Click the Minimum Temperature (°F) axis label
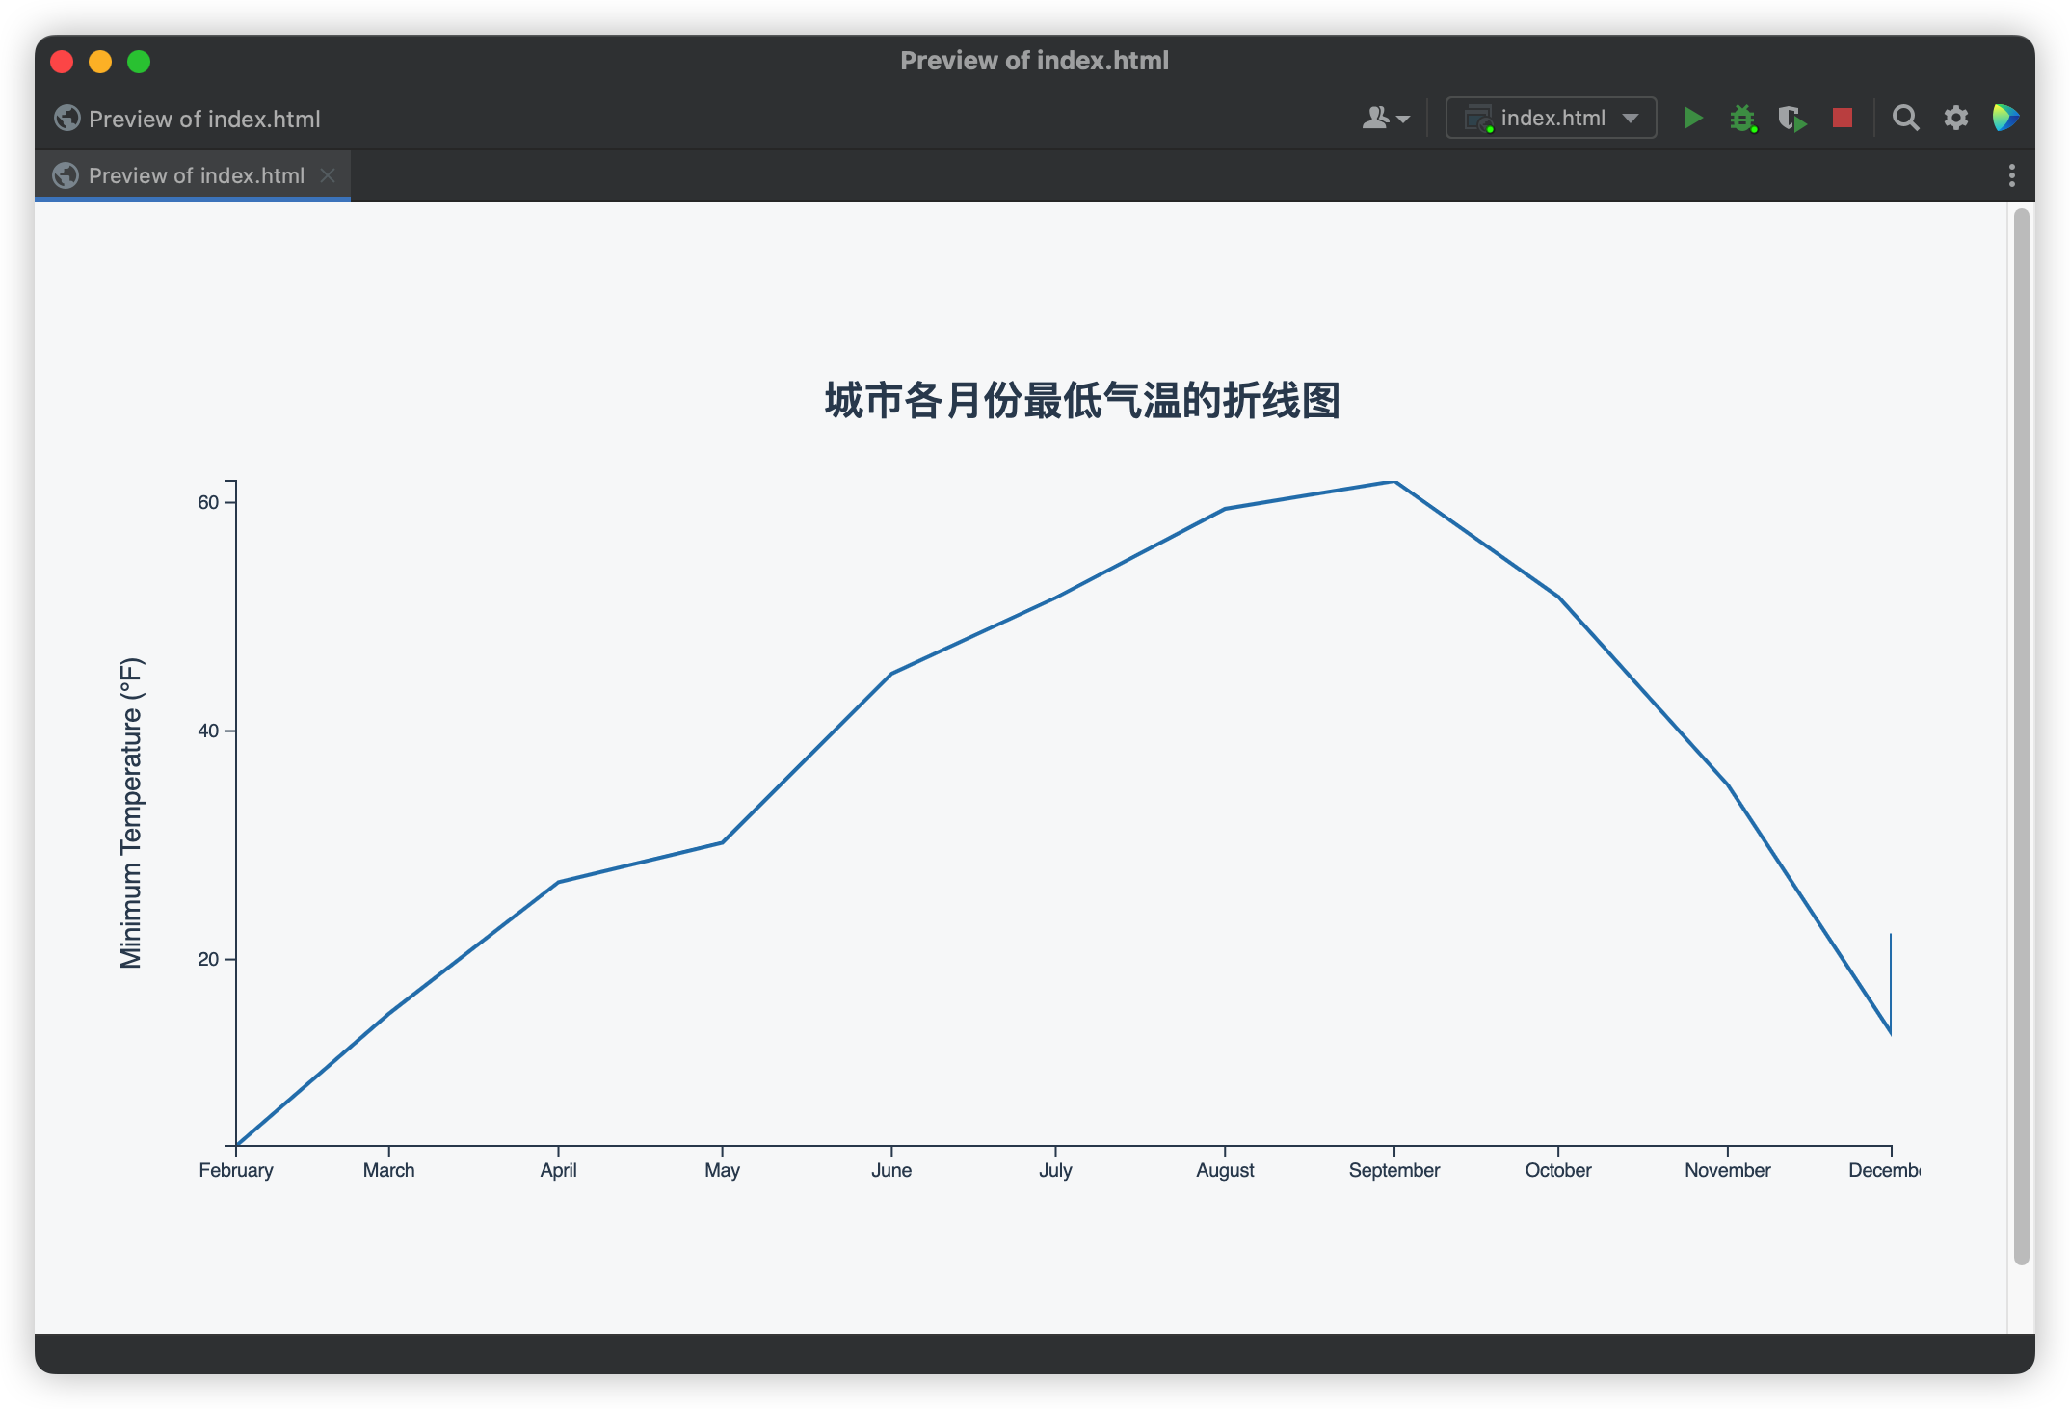 [131, 812]
